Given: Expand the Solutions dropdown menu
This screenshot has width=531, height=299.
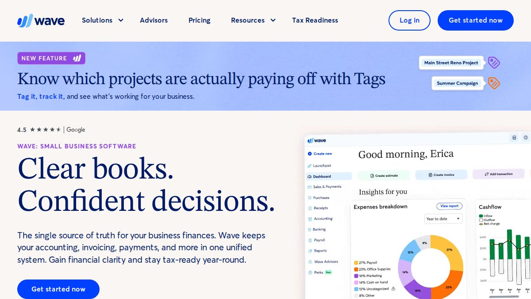Looking at the screenshot, I should [x=103, y=20].
